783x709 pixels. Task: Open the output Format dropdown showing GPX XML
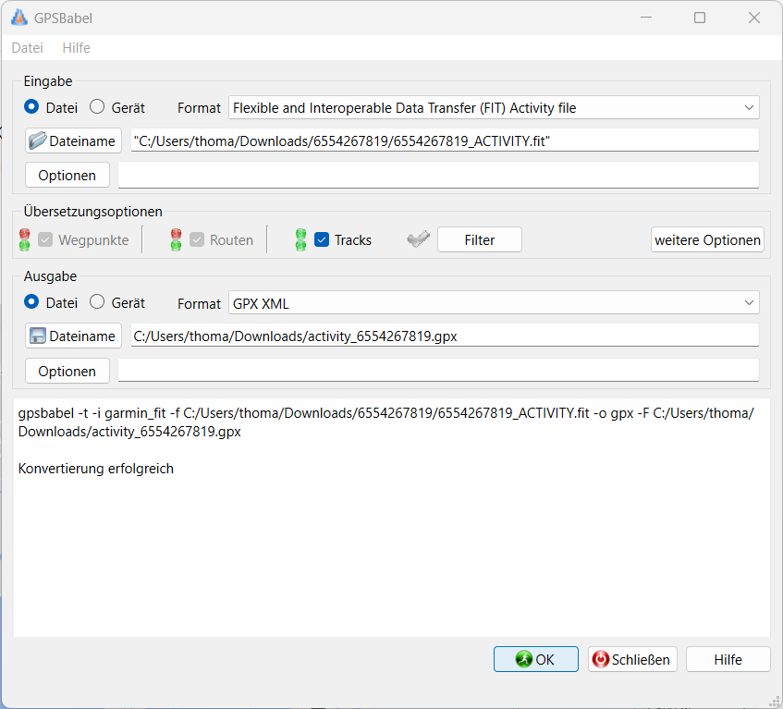(494, 303)
